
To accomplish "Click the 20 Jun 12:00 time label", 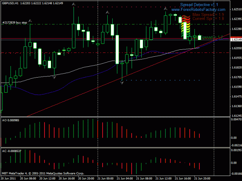I will point(47,179).
